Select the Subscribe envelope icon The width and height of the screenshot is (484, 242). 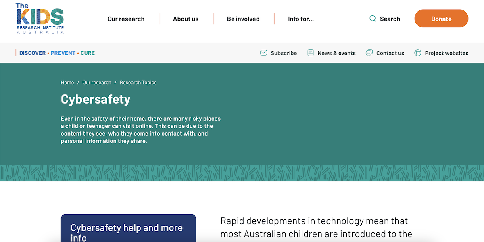pos(263,53)
